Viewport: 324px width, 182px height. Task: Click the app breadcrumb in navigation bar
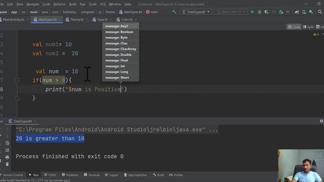click(14, 12)
